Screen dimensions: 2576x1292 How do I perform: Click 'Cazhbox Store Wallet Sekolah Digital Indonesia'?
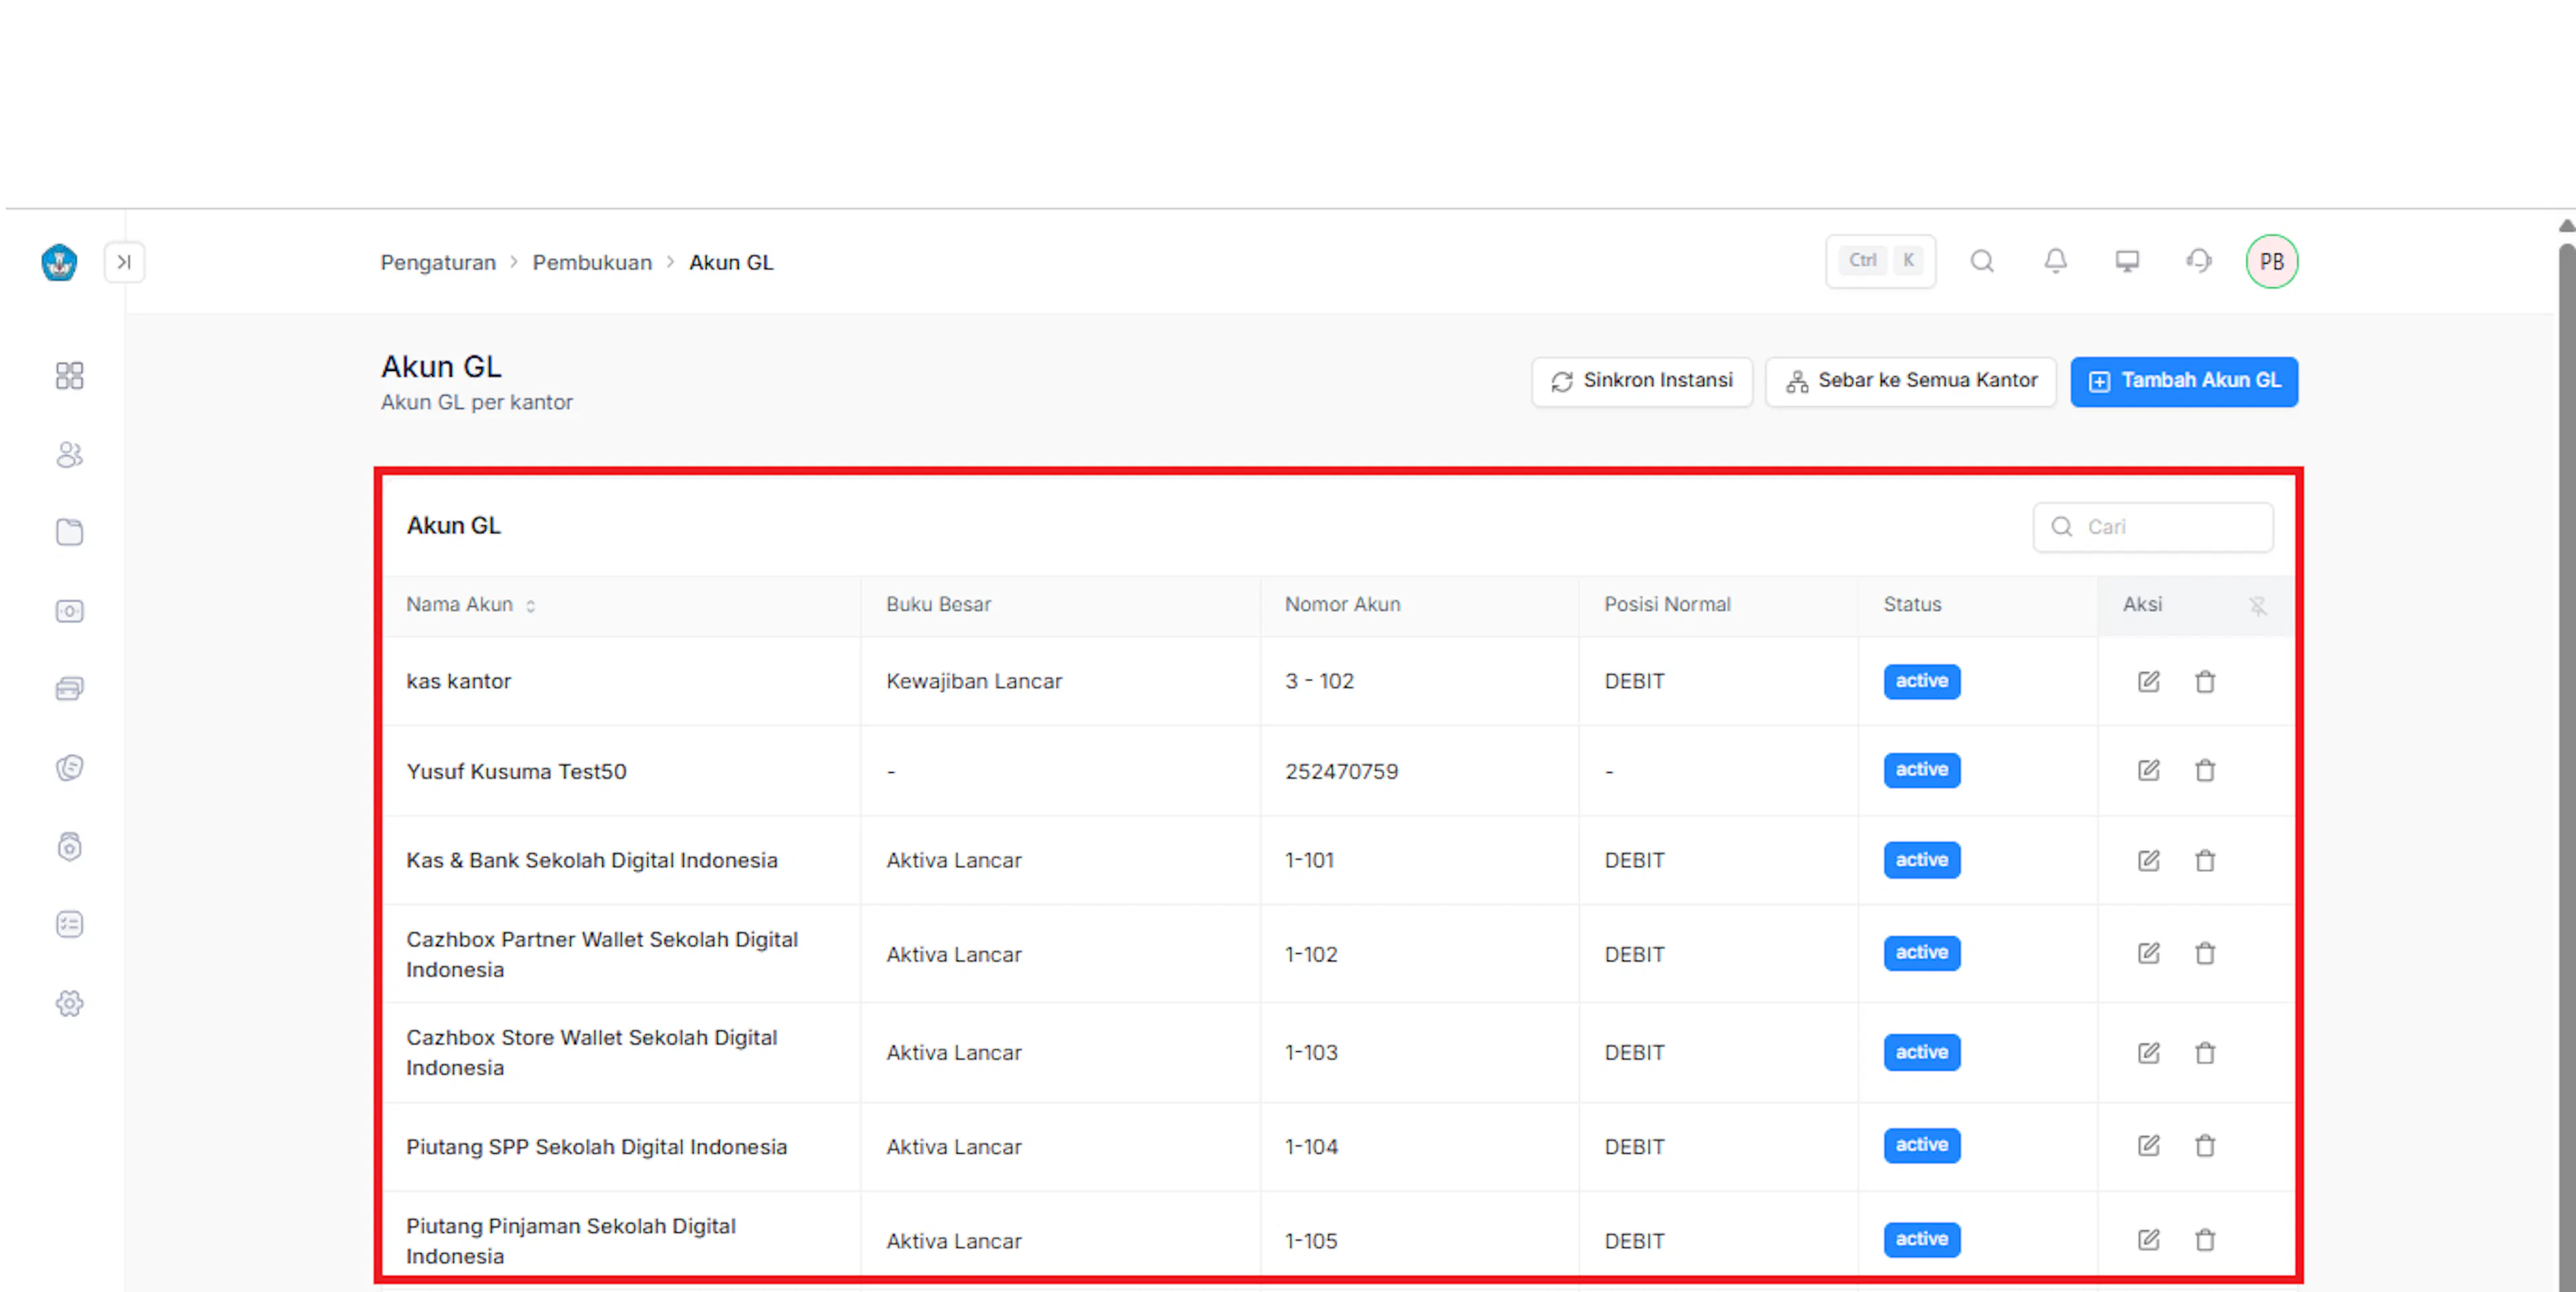[x=591, y=1052]
